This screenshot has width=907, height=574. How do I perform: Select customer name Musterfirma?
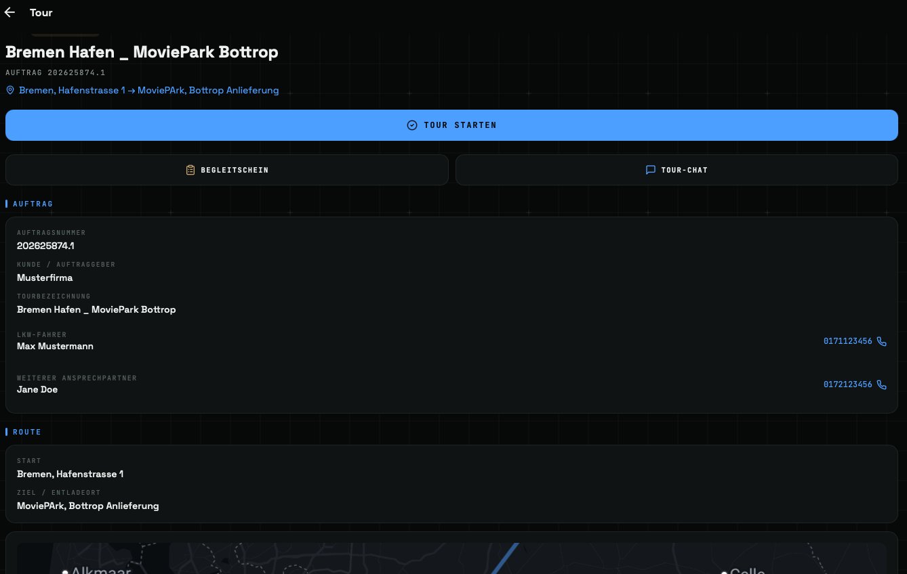pyautogui.click(x=45, y=278)
